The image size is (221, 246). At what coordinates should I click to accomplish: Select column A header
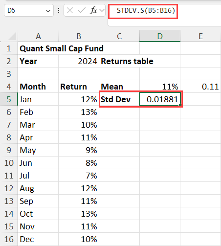[38, 36]
